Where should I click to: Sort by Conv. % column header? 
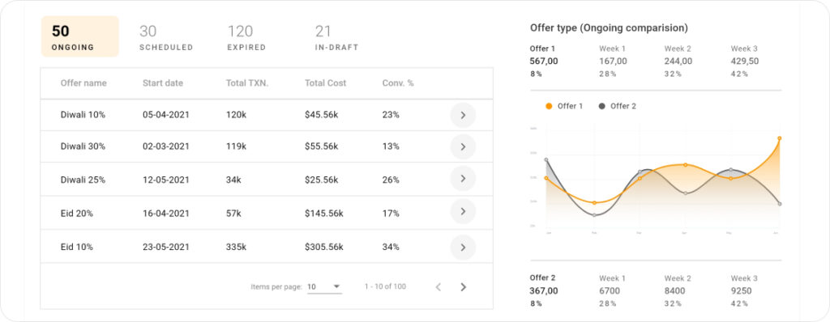[398, 83]
